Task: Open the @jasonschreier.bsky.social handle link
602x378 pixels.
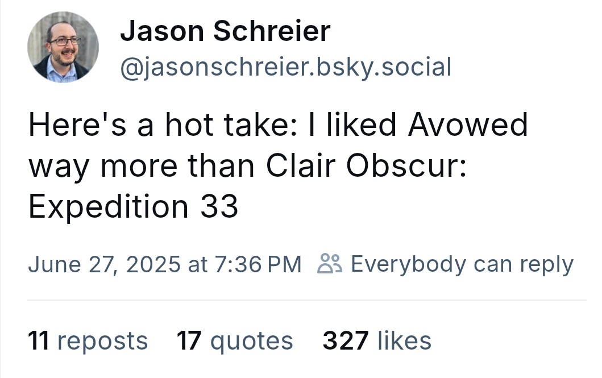Action: [285, 68]
